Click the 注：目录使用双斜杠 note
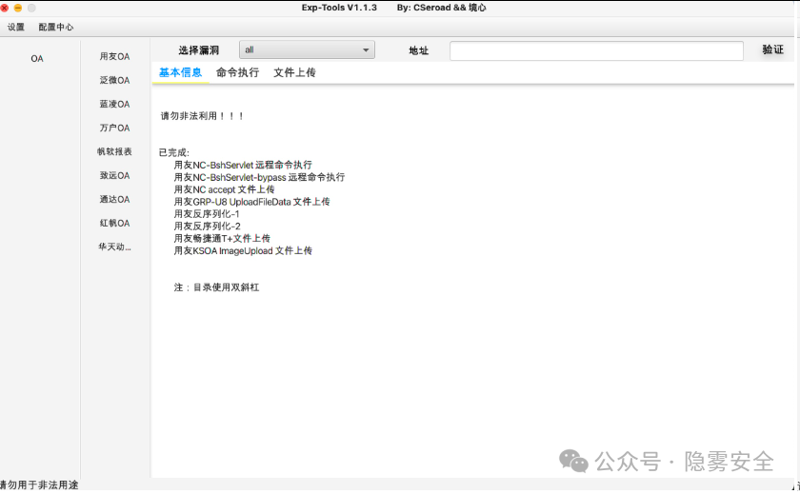This screenshot has width=800, height=494. click(216, 287)
